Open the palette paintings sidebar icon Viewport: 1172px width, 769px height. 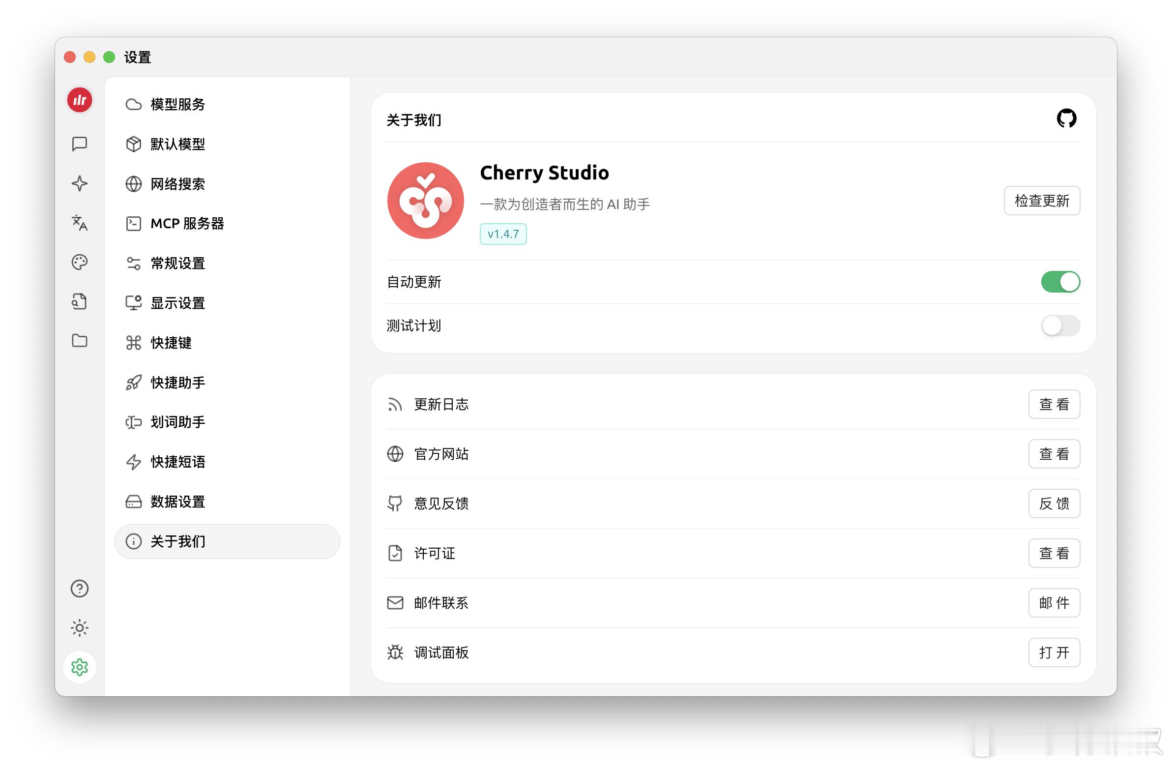pos(80,262)
